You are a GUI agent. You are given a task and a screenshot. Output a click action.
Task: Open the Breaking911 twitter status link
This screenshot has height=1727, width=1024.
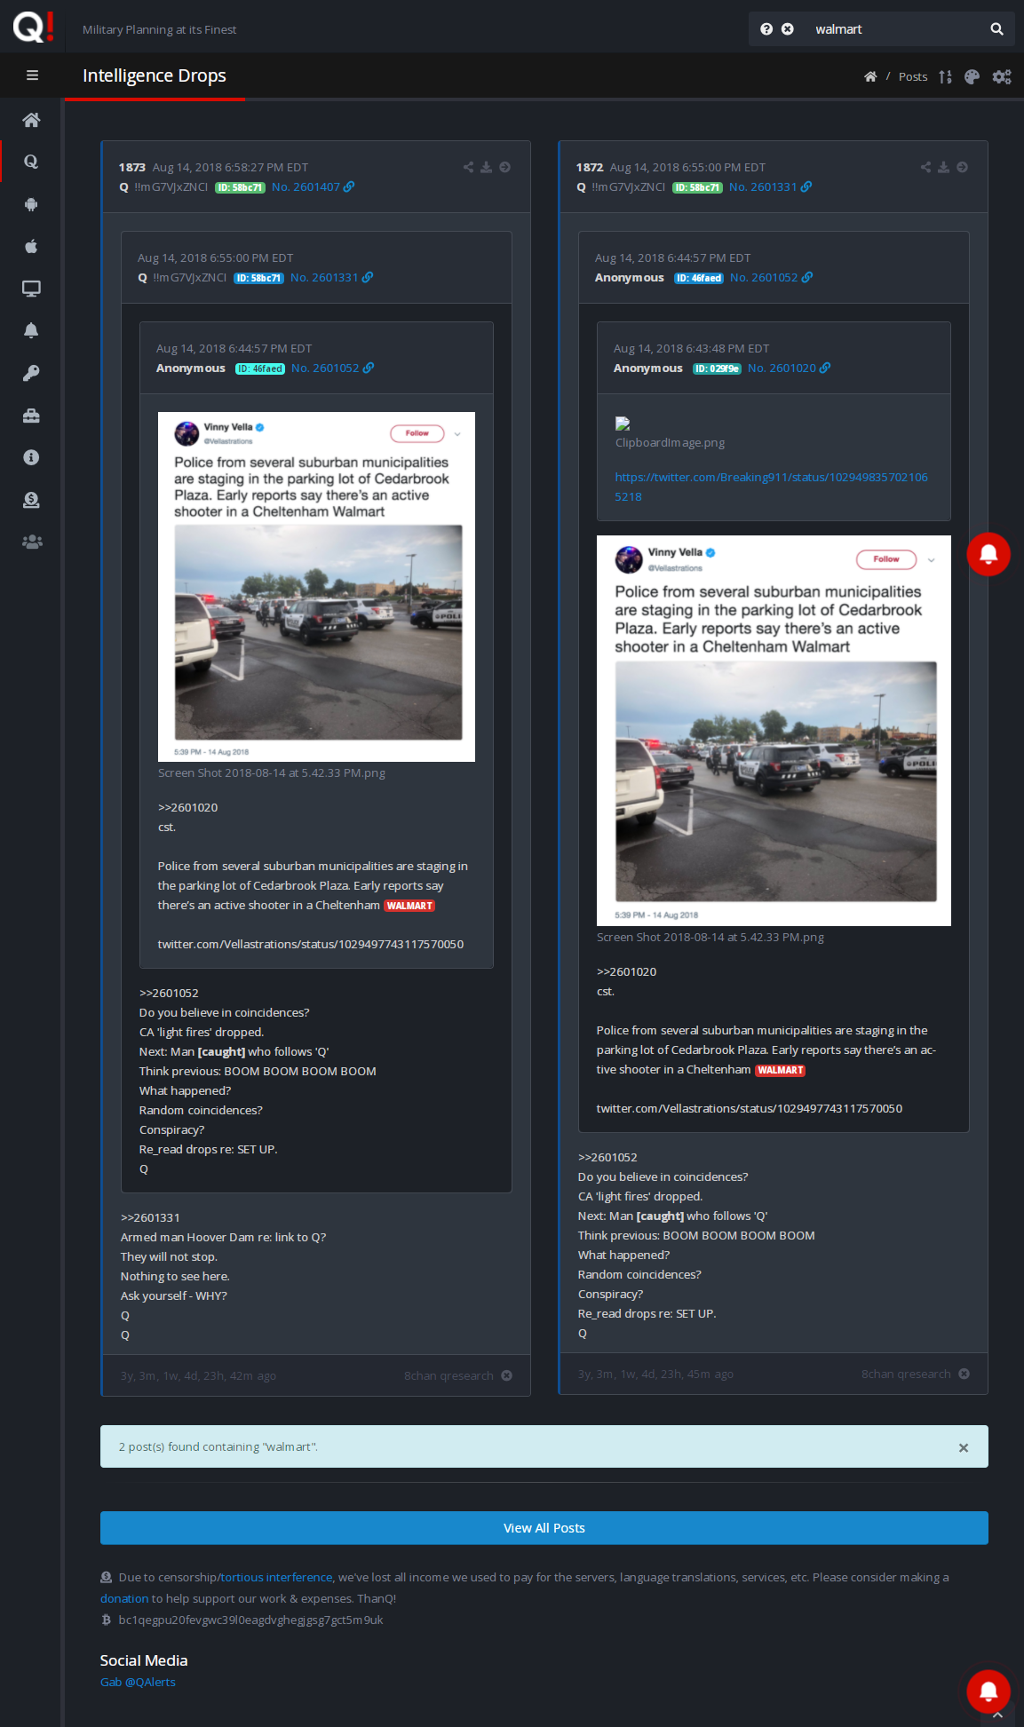[x=771, y=487]
